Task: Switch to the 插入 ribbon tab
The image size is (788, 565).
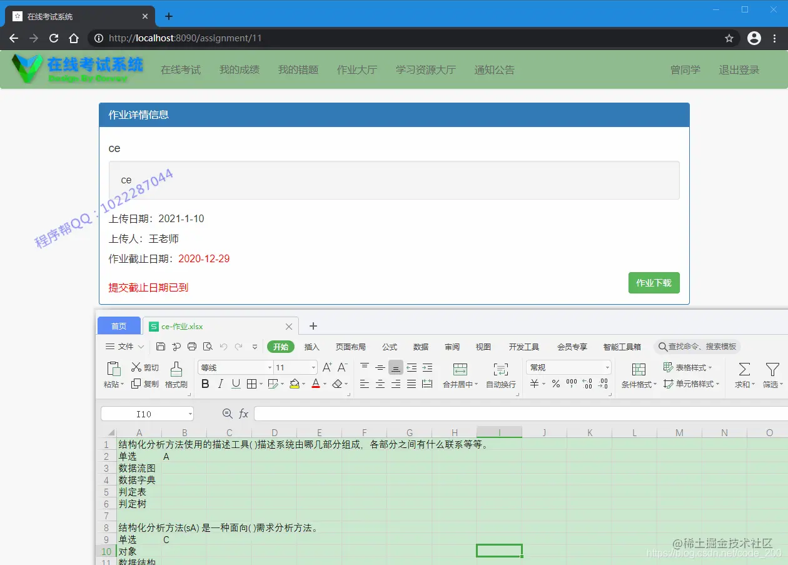Action: pos(312,346)
